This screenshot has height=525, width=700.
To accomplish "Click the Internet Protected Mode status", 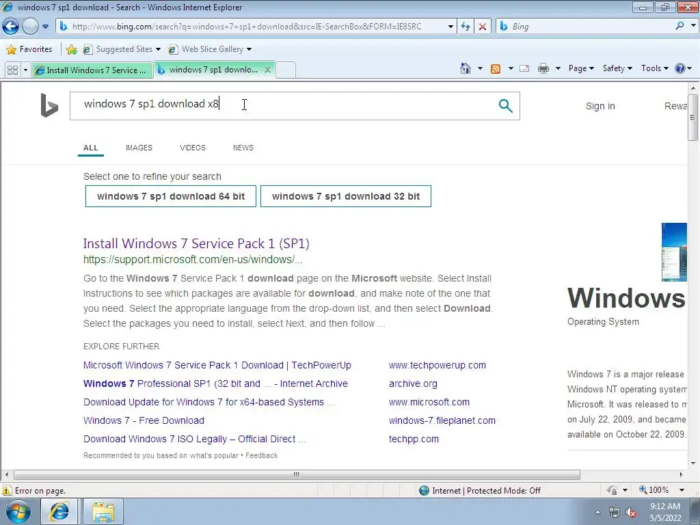I will click(480, 491).
